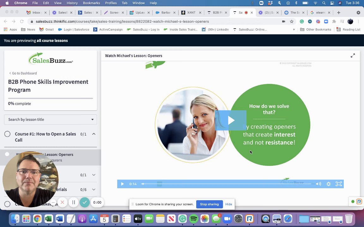
Task: Toggle Course #1 completion circle
Action: (x=8, y=134)
